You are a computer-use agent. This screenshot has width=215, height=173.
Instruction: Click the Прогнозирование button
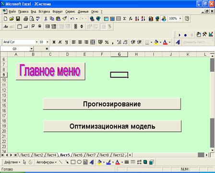tap(112, 104)
